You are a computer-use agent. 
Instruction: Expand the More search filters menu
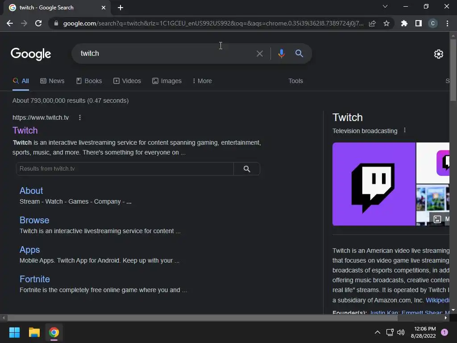click(x=202, y=81)
